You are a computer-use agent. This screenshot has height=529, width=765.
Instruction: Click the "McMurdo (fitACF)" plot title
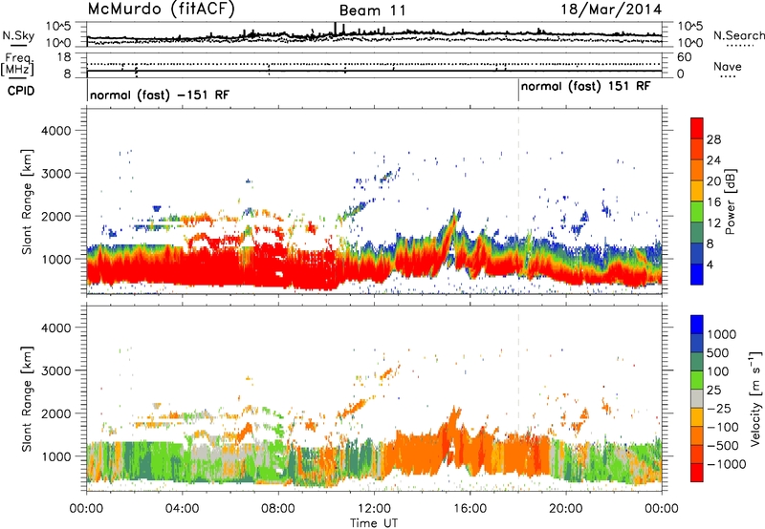coord(161,10)
